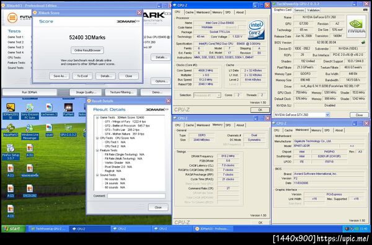The image size is (372, 245).
Task: Open the cpuid desktop icon
Action: click(x=49, y=130)
